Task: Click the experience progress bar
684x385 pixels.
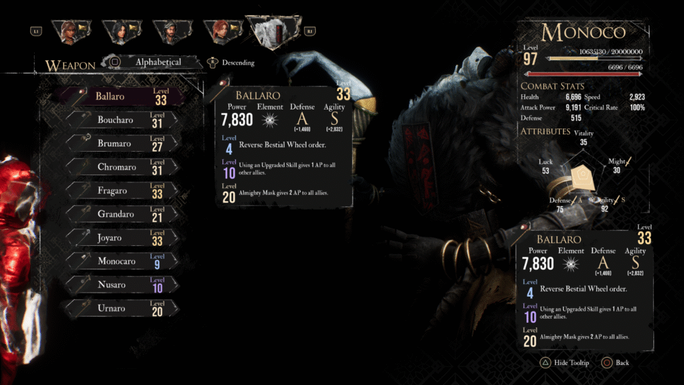Action: coord(595,58)
